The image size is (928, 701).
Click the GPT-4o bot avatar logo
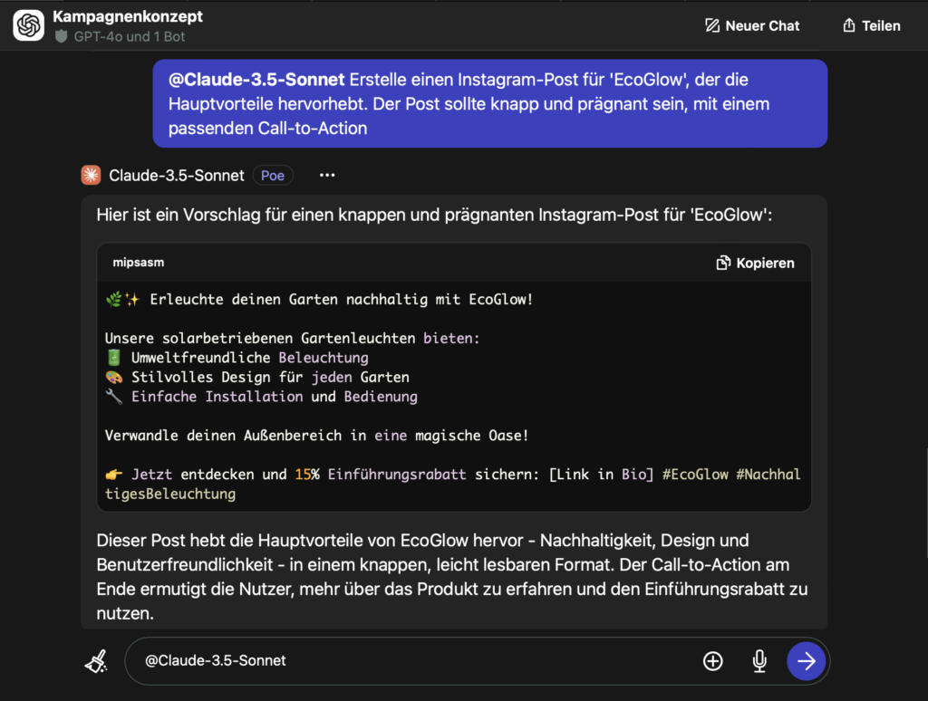click(29, 25)
